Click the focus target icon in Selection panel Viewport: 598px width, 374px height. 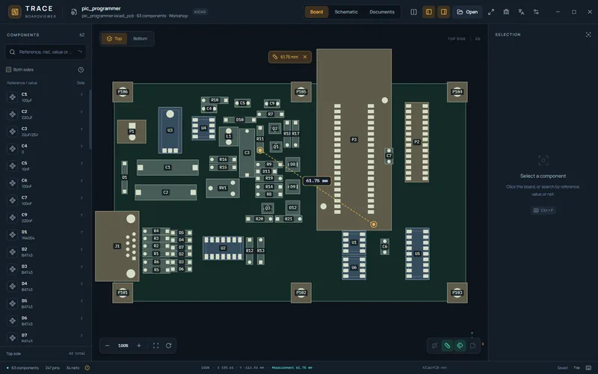[588, 34]
